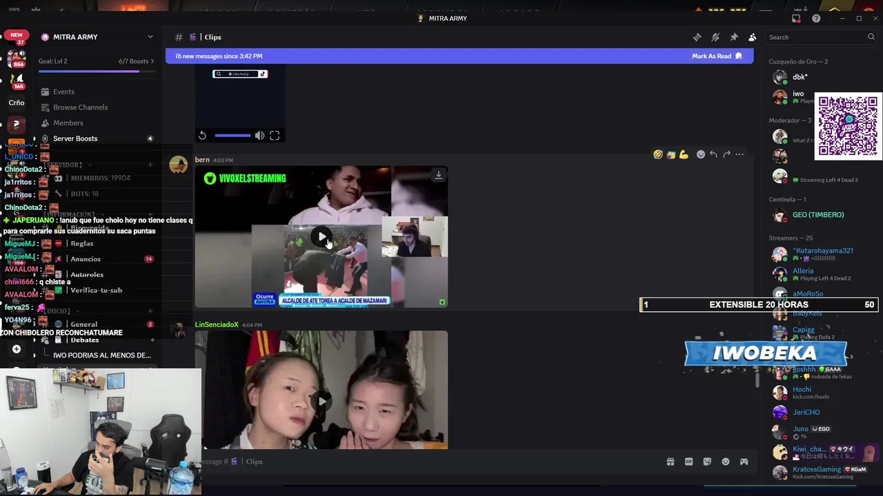Viewport: 883px width, 496px height.
Task: Open member iwo in the member list
Action: (x=797, y=94)
